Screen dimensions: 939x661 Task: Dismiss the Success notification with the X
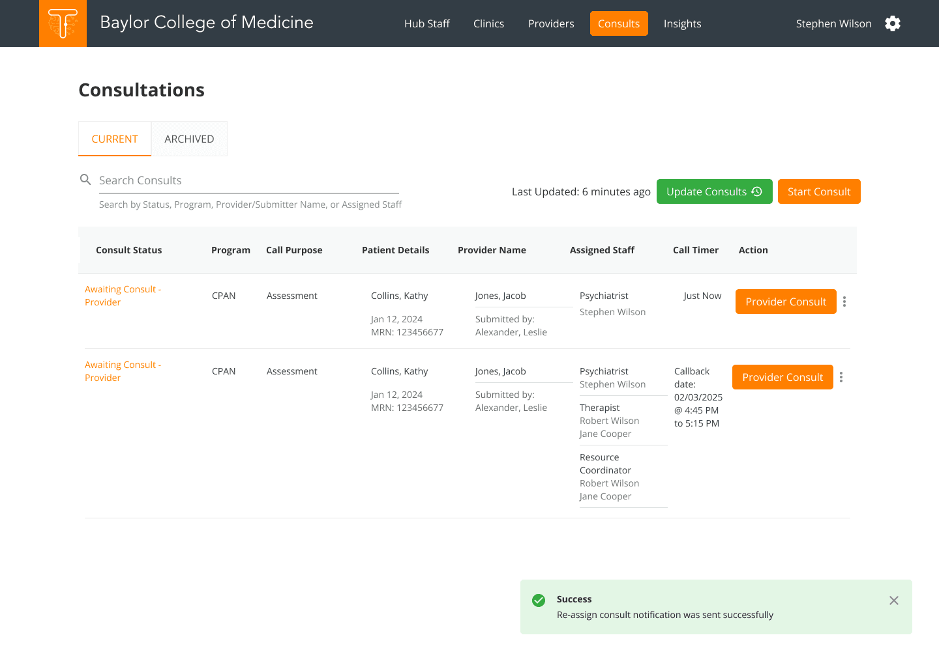(x=894, y=600)
